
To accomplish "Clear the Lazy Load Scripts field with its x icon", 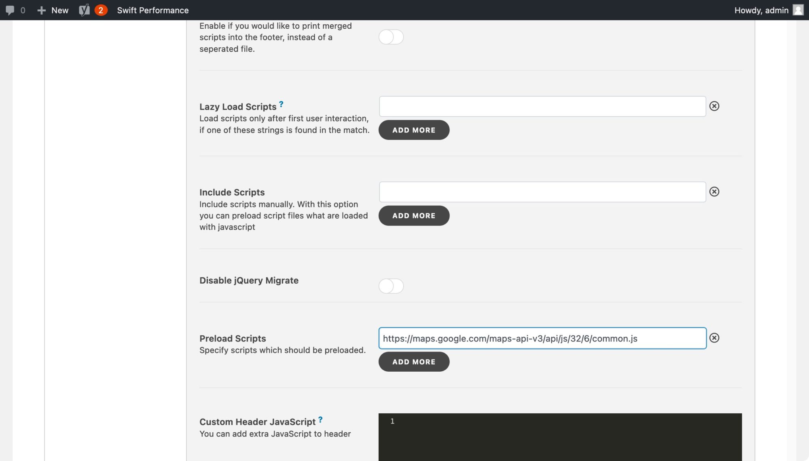I will (x=715, y=107).
